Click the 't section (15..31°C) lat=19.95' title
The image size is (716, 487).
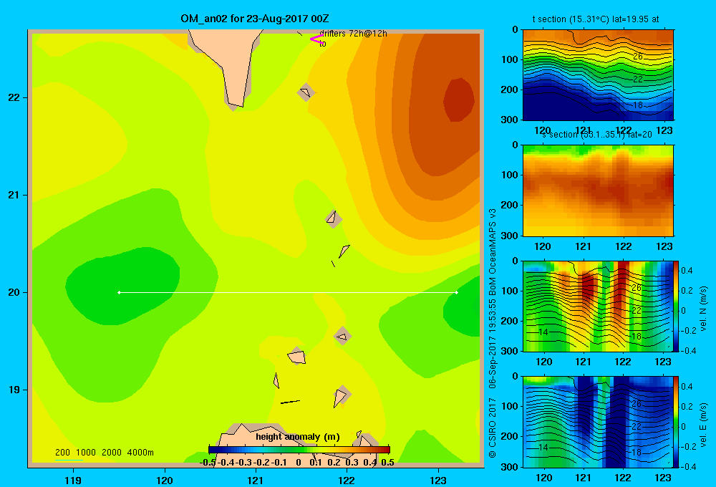[x=596, y=19]
